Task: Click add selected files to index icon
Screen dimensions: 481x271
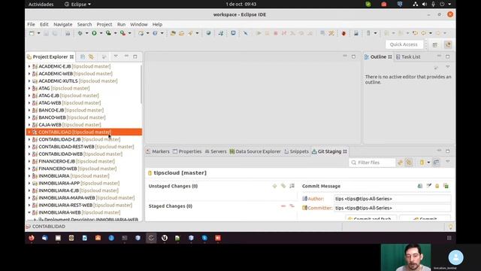Action: [283, 186]
